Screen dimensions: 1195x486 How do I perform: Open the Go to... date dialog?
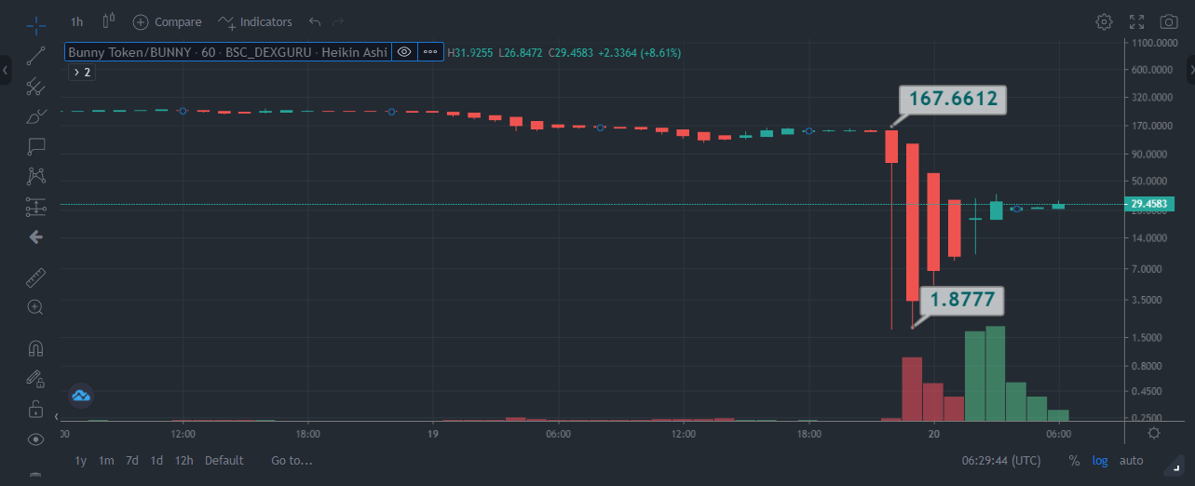coord(292,460)
